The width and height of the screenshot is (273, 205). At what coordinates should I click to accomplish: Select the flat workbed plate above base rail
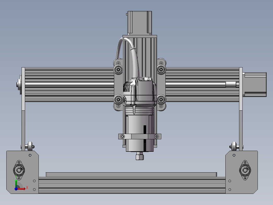tap(131, 175)
